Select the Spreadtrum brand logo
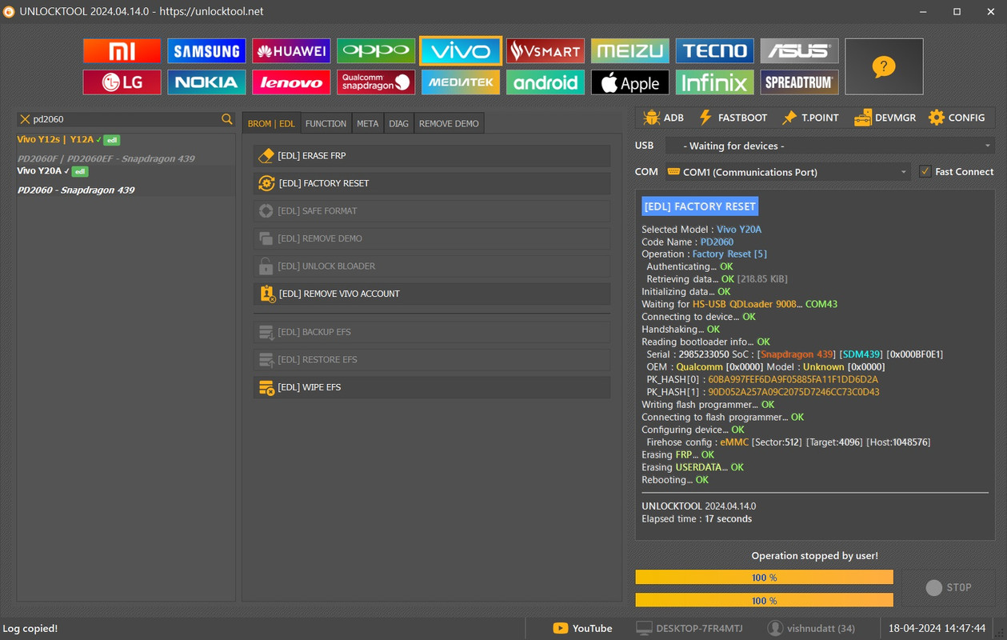This screenshot has width=1007, height=640. click(800, 82)
